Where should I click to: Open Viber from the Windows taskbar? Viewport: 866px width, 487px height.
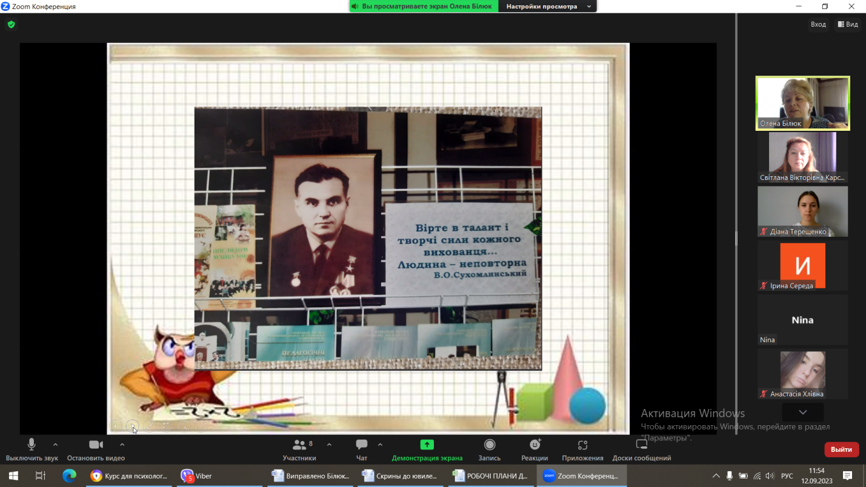click(x=197, y=476)
